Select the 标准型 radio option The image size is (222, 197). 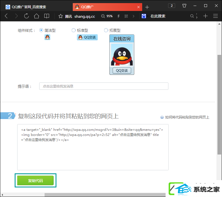(x=73, y=30)
